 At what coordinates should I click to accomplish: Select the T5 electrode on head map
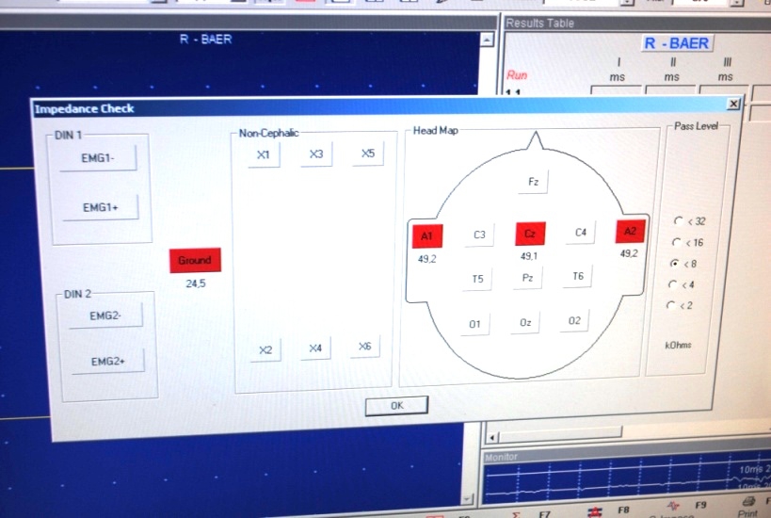pyautogui.click(x=477, y=279)
